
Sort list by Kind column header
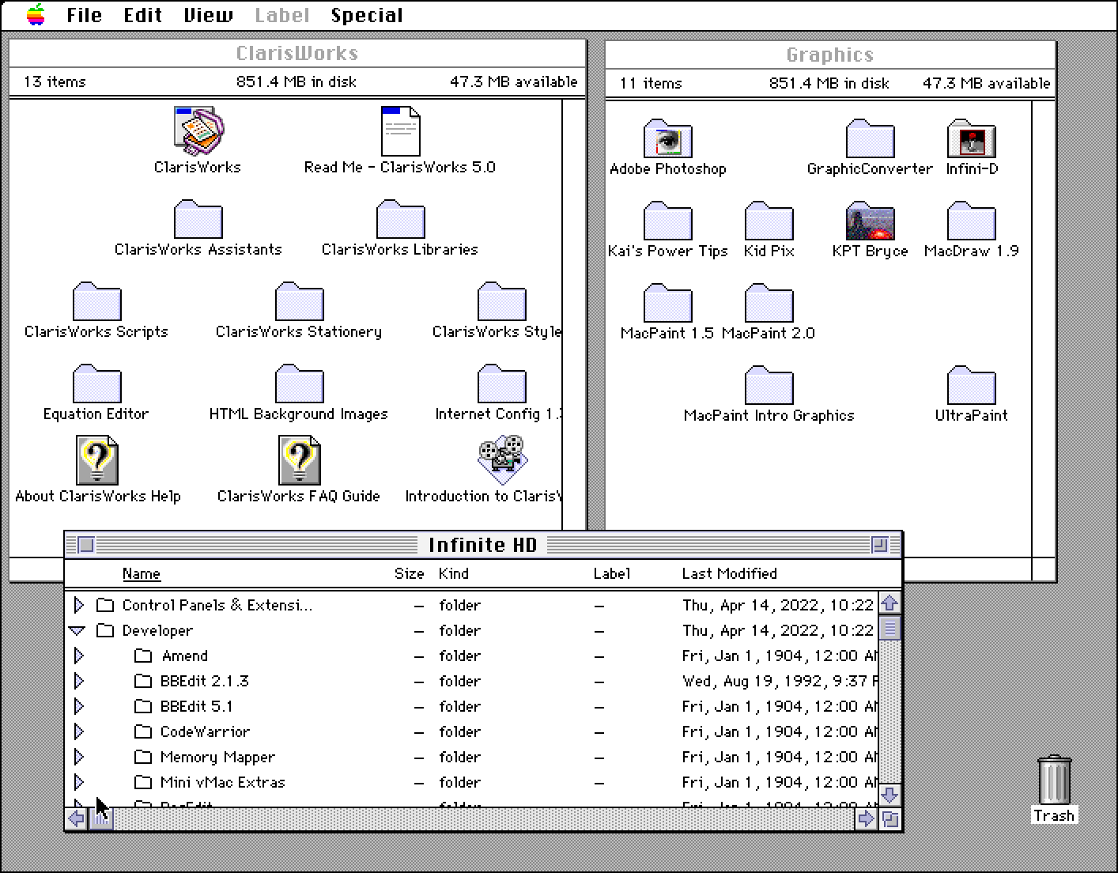coord(453,573)
